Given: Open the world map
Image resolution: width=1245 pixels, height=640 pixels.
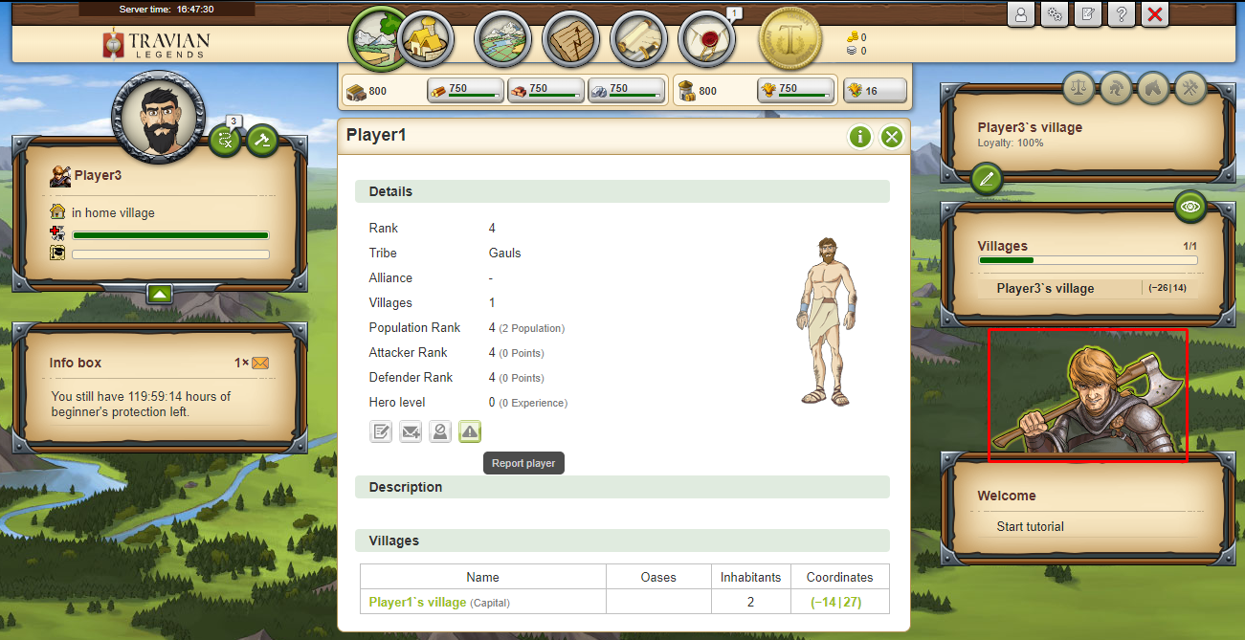Looking at the screenshot, I should tap(502, 39).
